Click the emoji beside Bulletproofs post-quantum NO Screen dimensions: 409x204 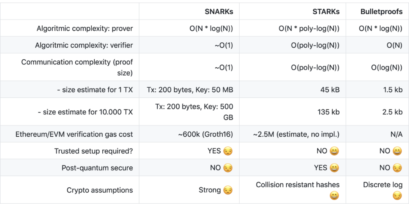tap(397, 168)
